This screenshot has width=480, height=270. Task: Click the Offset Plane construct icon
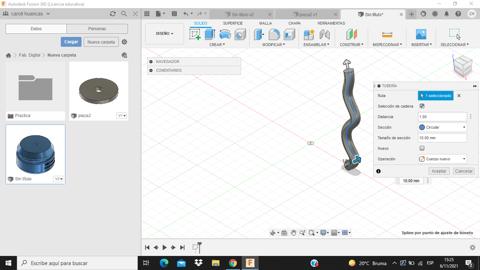[351, 34]
